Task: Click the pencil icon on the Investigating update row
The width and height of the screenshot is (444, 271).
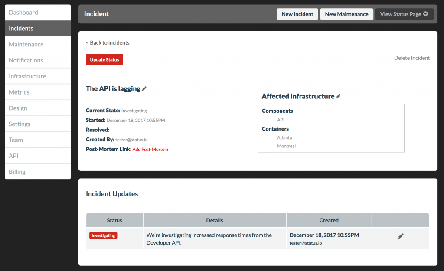Action: pyautogui.click(x=400, y=236)
